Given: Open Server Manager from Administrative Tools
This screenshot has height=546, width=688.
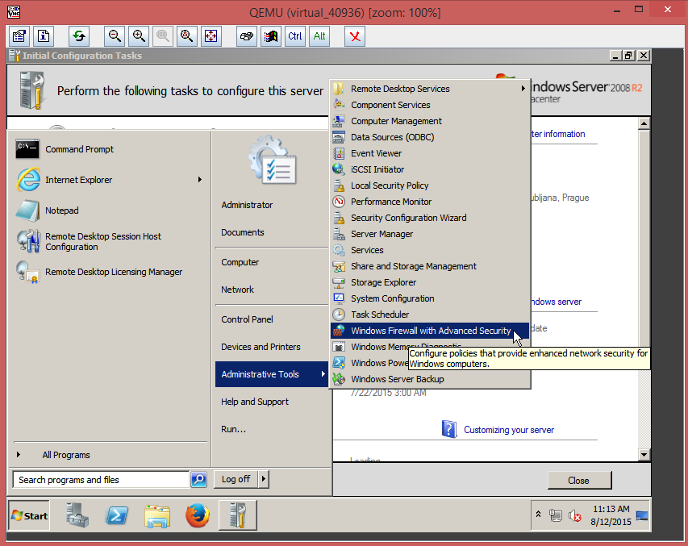Looking at the screenshot, I should coord(430,234).
